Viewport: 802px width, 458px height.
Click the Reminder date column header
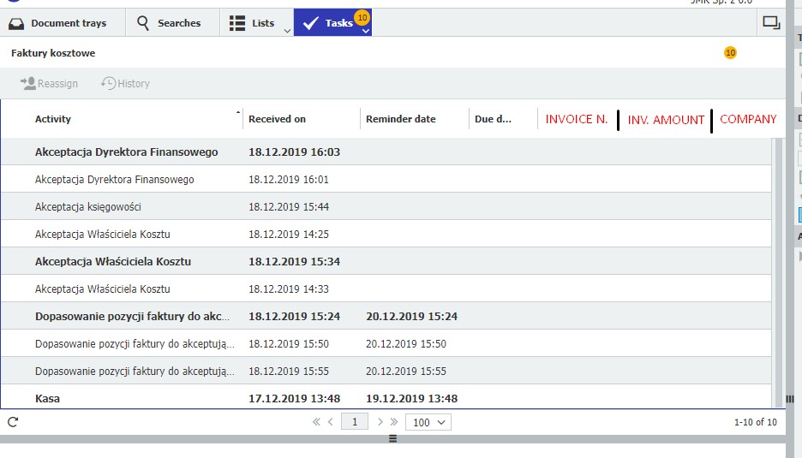pos(400,119)
